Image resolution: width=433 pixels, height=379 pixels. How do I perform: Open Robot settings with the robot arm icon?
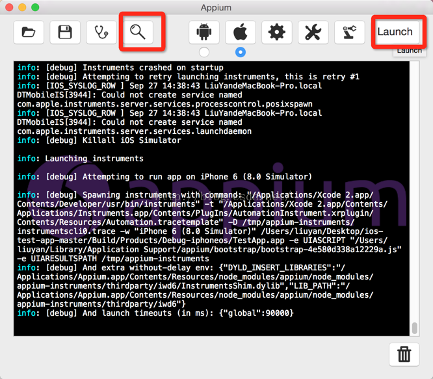click(x=350, y=33)
